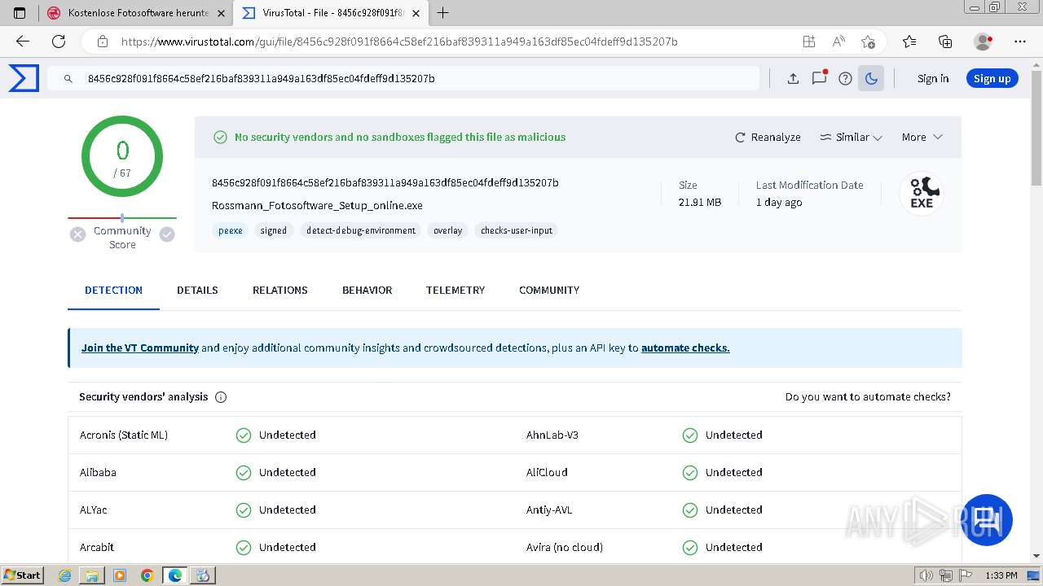Screen dimensions: 1043x586
Task: Open the help question mark icon
Action: (x=845, y=79)
